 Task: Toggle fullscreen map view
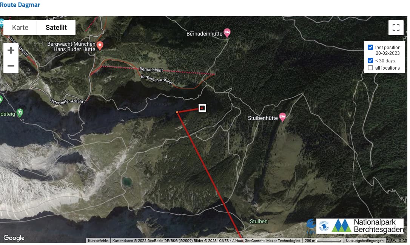[396, 28]
